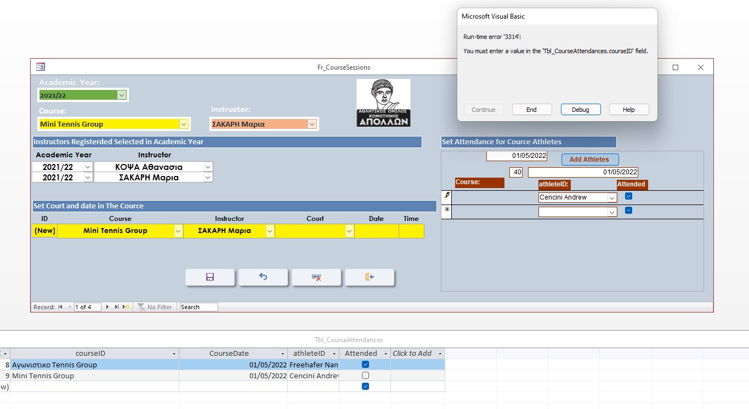Open CourseDate column header filter arrow
Screen dimensions: 749x409
(282, 354)
